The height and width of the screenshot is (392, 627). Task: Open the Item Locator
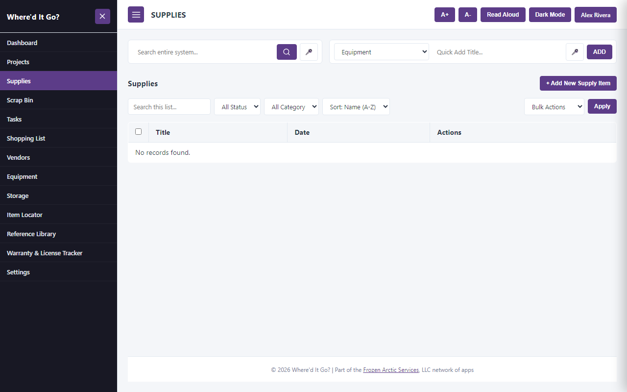58,215
